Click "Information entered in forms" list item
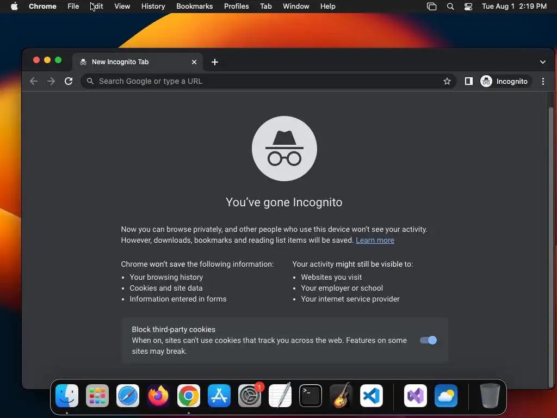557x418 pixels. coord(178,299)
